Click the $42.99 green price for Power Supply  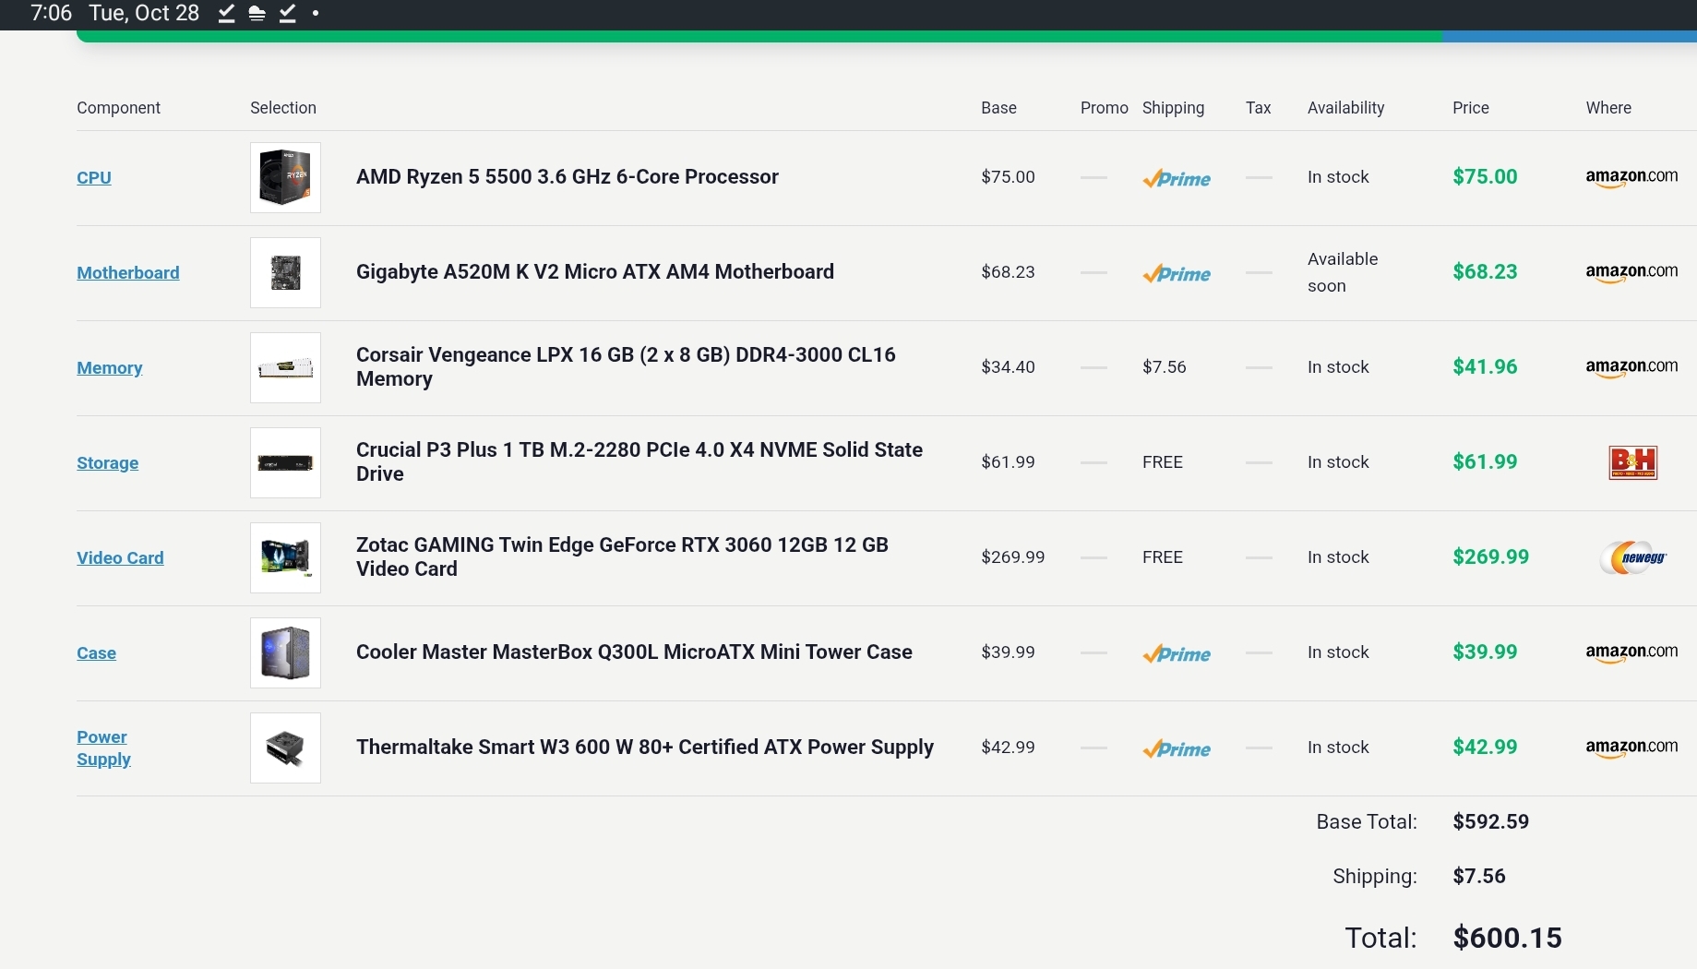[x=1485, y=747]
